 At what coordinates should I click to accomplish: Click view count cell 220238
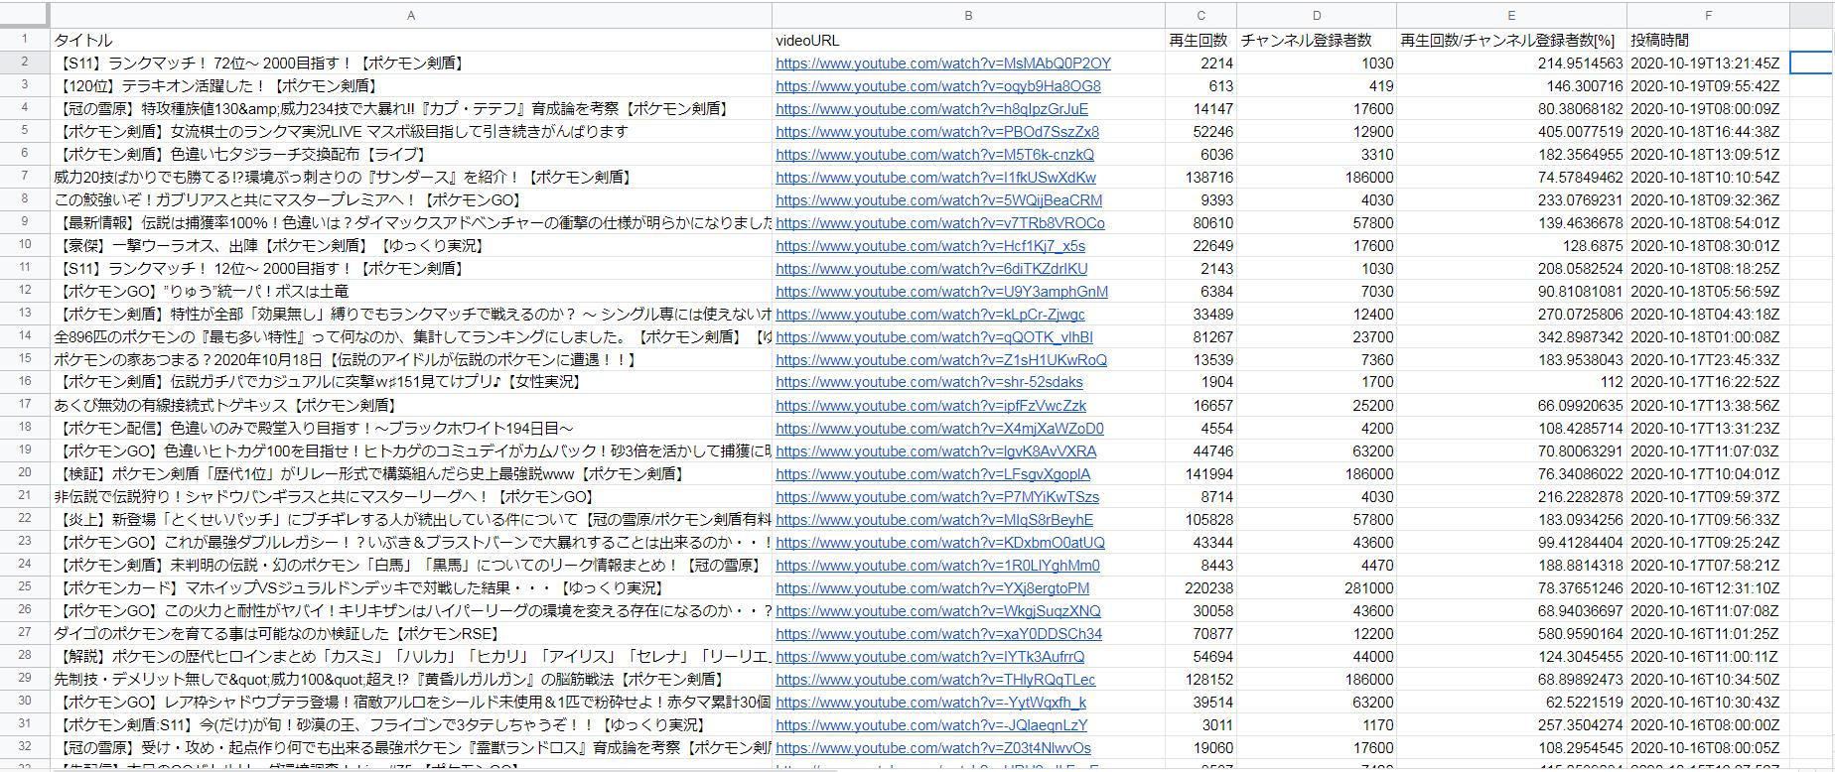(x=1200, y=587)
